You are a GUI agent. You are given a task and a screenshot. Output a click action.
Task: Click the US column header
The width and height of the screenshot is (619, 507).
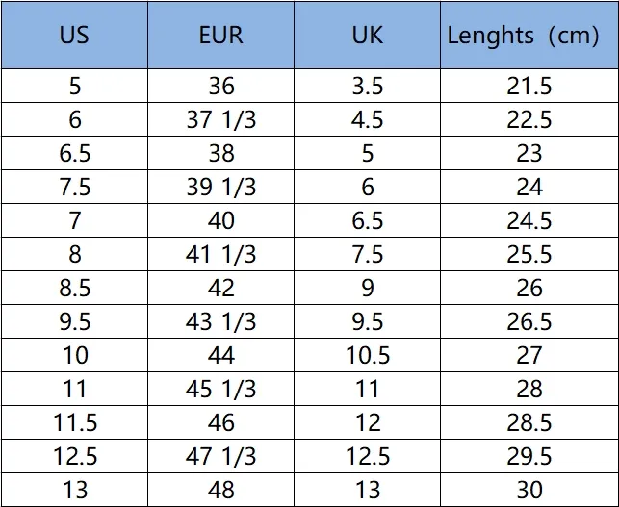pos(74,37)
